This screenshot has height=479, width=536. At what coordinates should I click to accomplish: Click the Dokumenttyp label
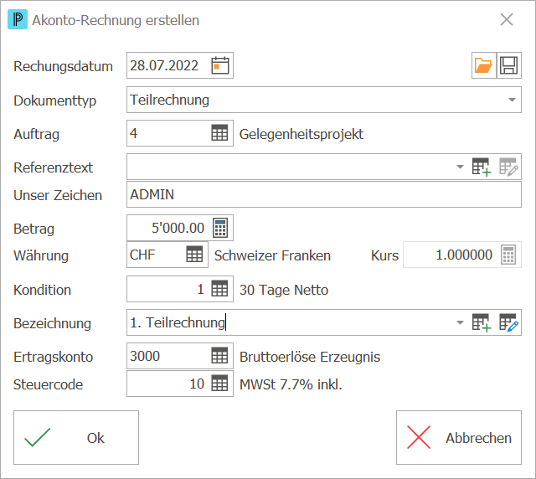[x=54, y=100]
